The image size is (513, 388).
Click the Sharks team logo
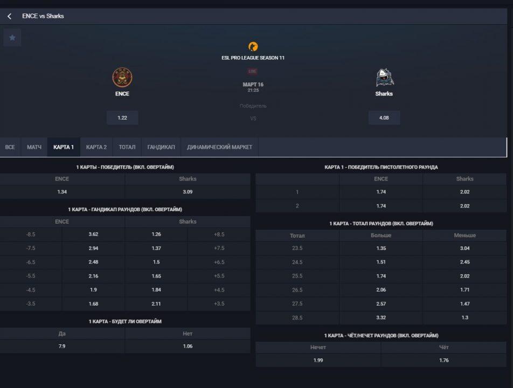tap(384, 78)
